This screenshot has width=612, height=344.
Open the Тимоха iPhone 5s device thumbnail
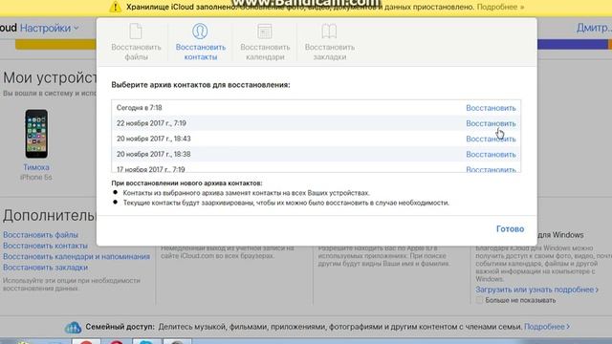point(36,134)
